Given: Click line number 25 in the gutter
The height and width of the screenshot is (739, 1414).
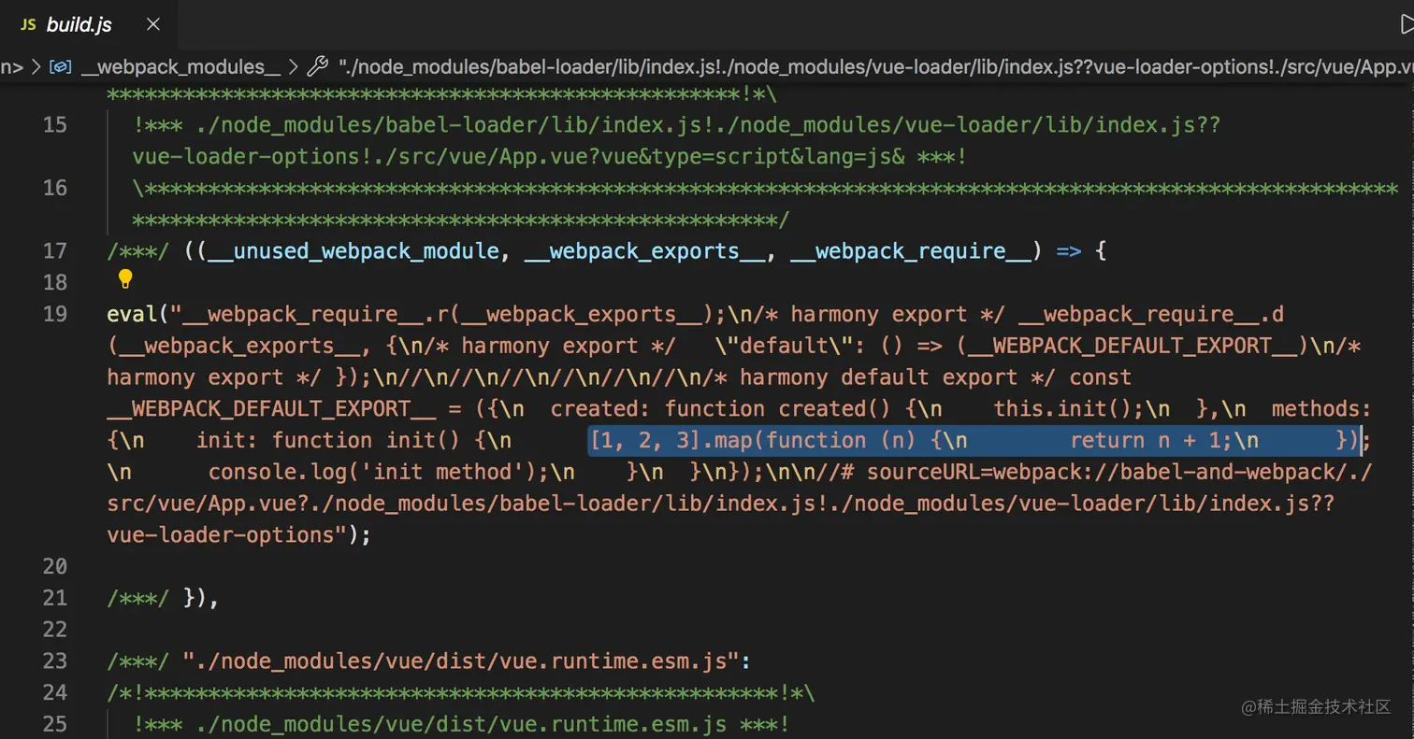Looking at the screenshot, I should 55,724.
